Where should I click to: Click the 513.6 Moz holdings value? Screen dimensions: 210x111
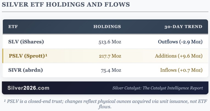pos(110,42)
